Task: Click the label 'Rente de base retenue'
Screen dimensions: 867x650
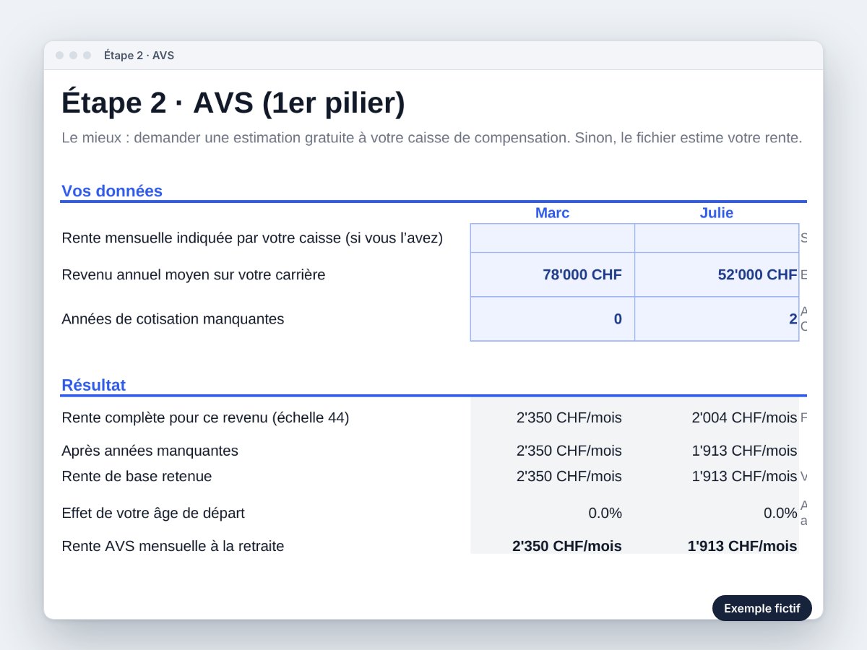Action: pos(137,476)
